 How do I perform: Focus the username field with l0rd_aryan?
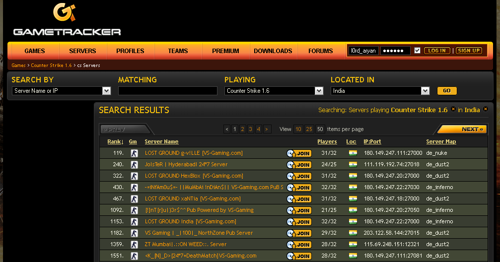pyautogui.click(x=364, y=51)
